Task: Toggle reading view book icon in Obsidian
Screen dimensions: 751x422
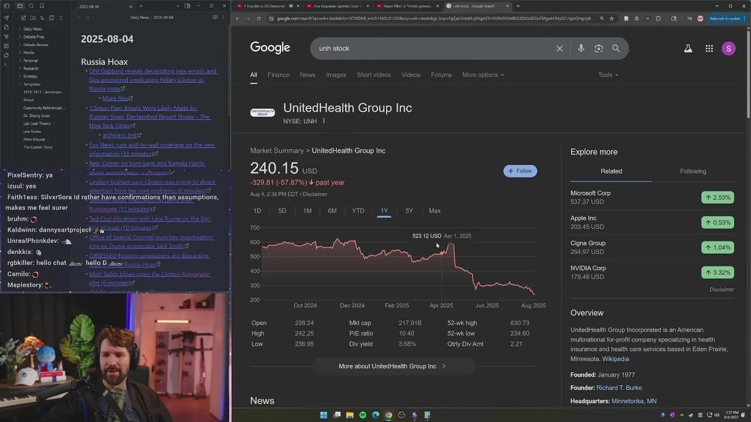Action: click(215, 18)
